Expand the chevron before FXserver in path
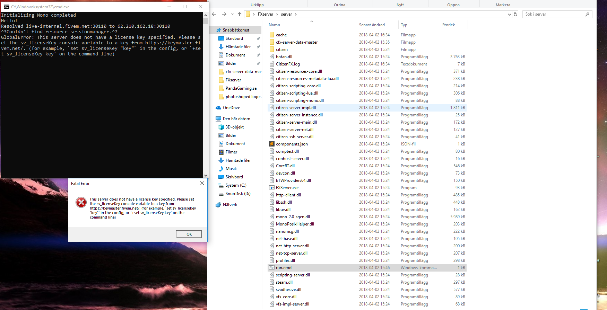This screenshot has height=310, width=607. 254,14
